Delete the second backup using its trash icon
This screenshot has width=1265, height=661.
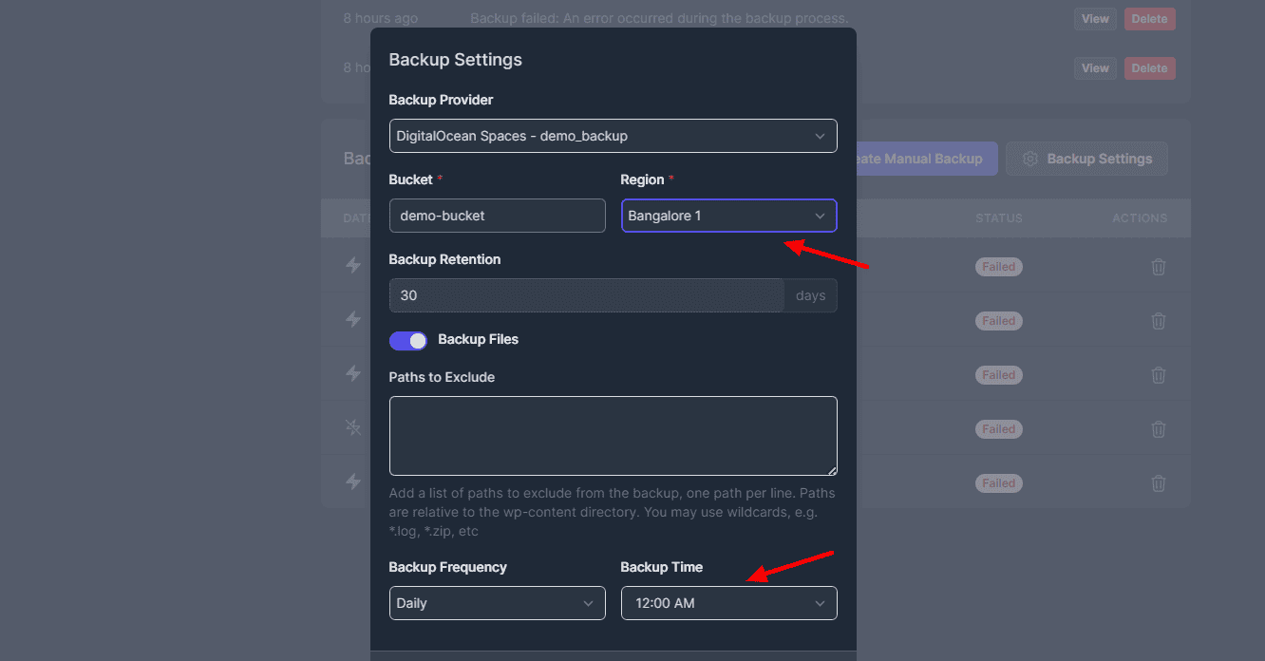[x=1158, y=321]
